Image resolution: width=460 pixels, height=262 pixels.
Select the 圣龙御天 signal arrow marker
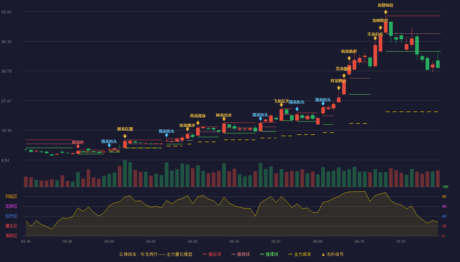pyautogui.click(x=344, y=76)
